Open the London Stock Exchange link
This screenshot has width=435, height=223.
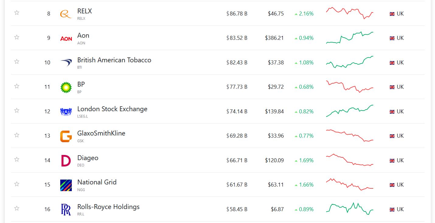pos(112,109)
